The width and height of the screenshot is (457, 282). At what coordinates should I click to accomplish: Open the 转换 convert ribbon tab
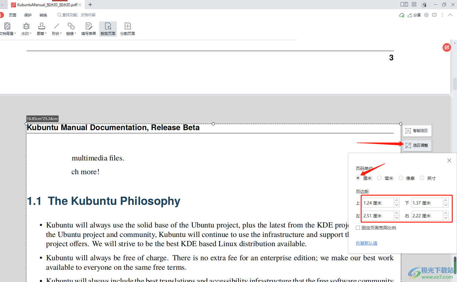coord(43,15)
